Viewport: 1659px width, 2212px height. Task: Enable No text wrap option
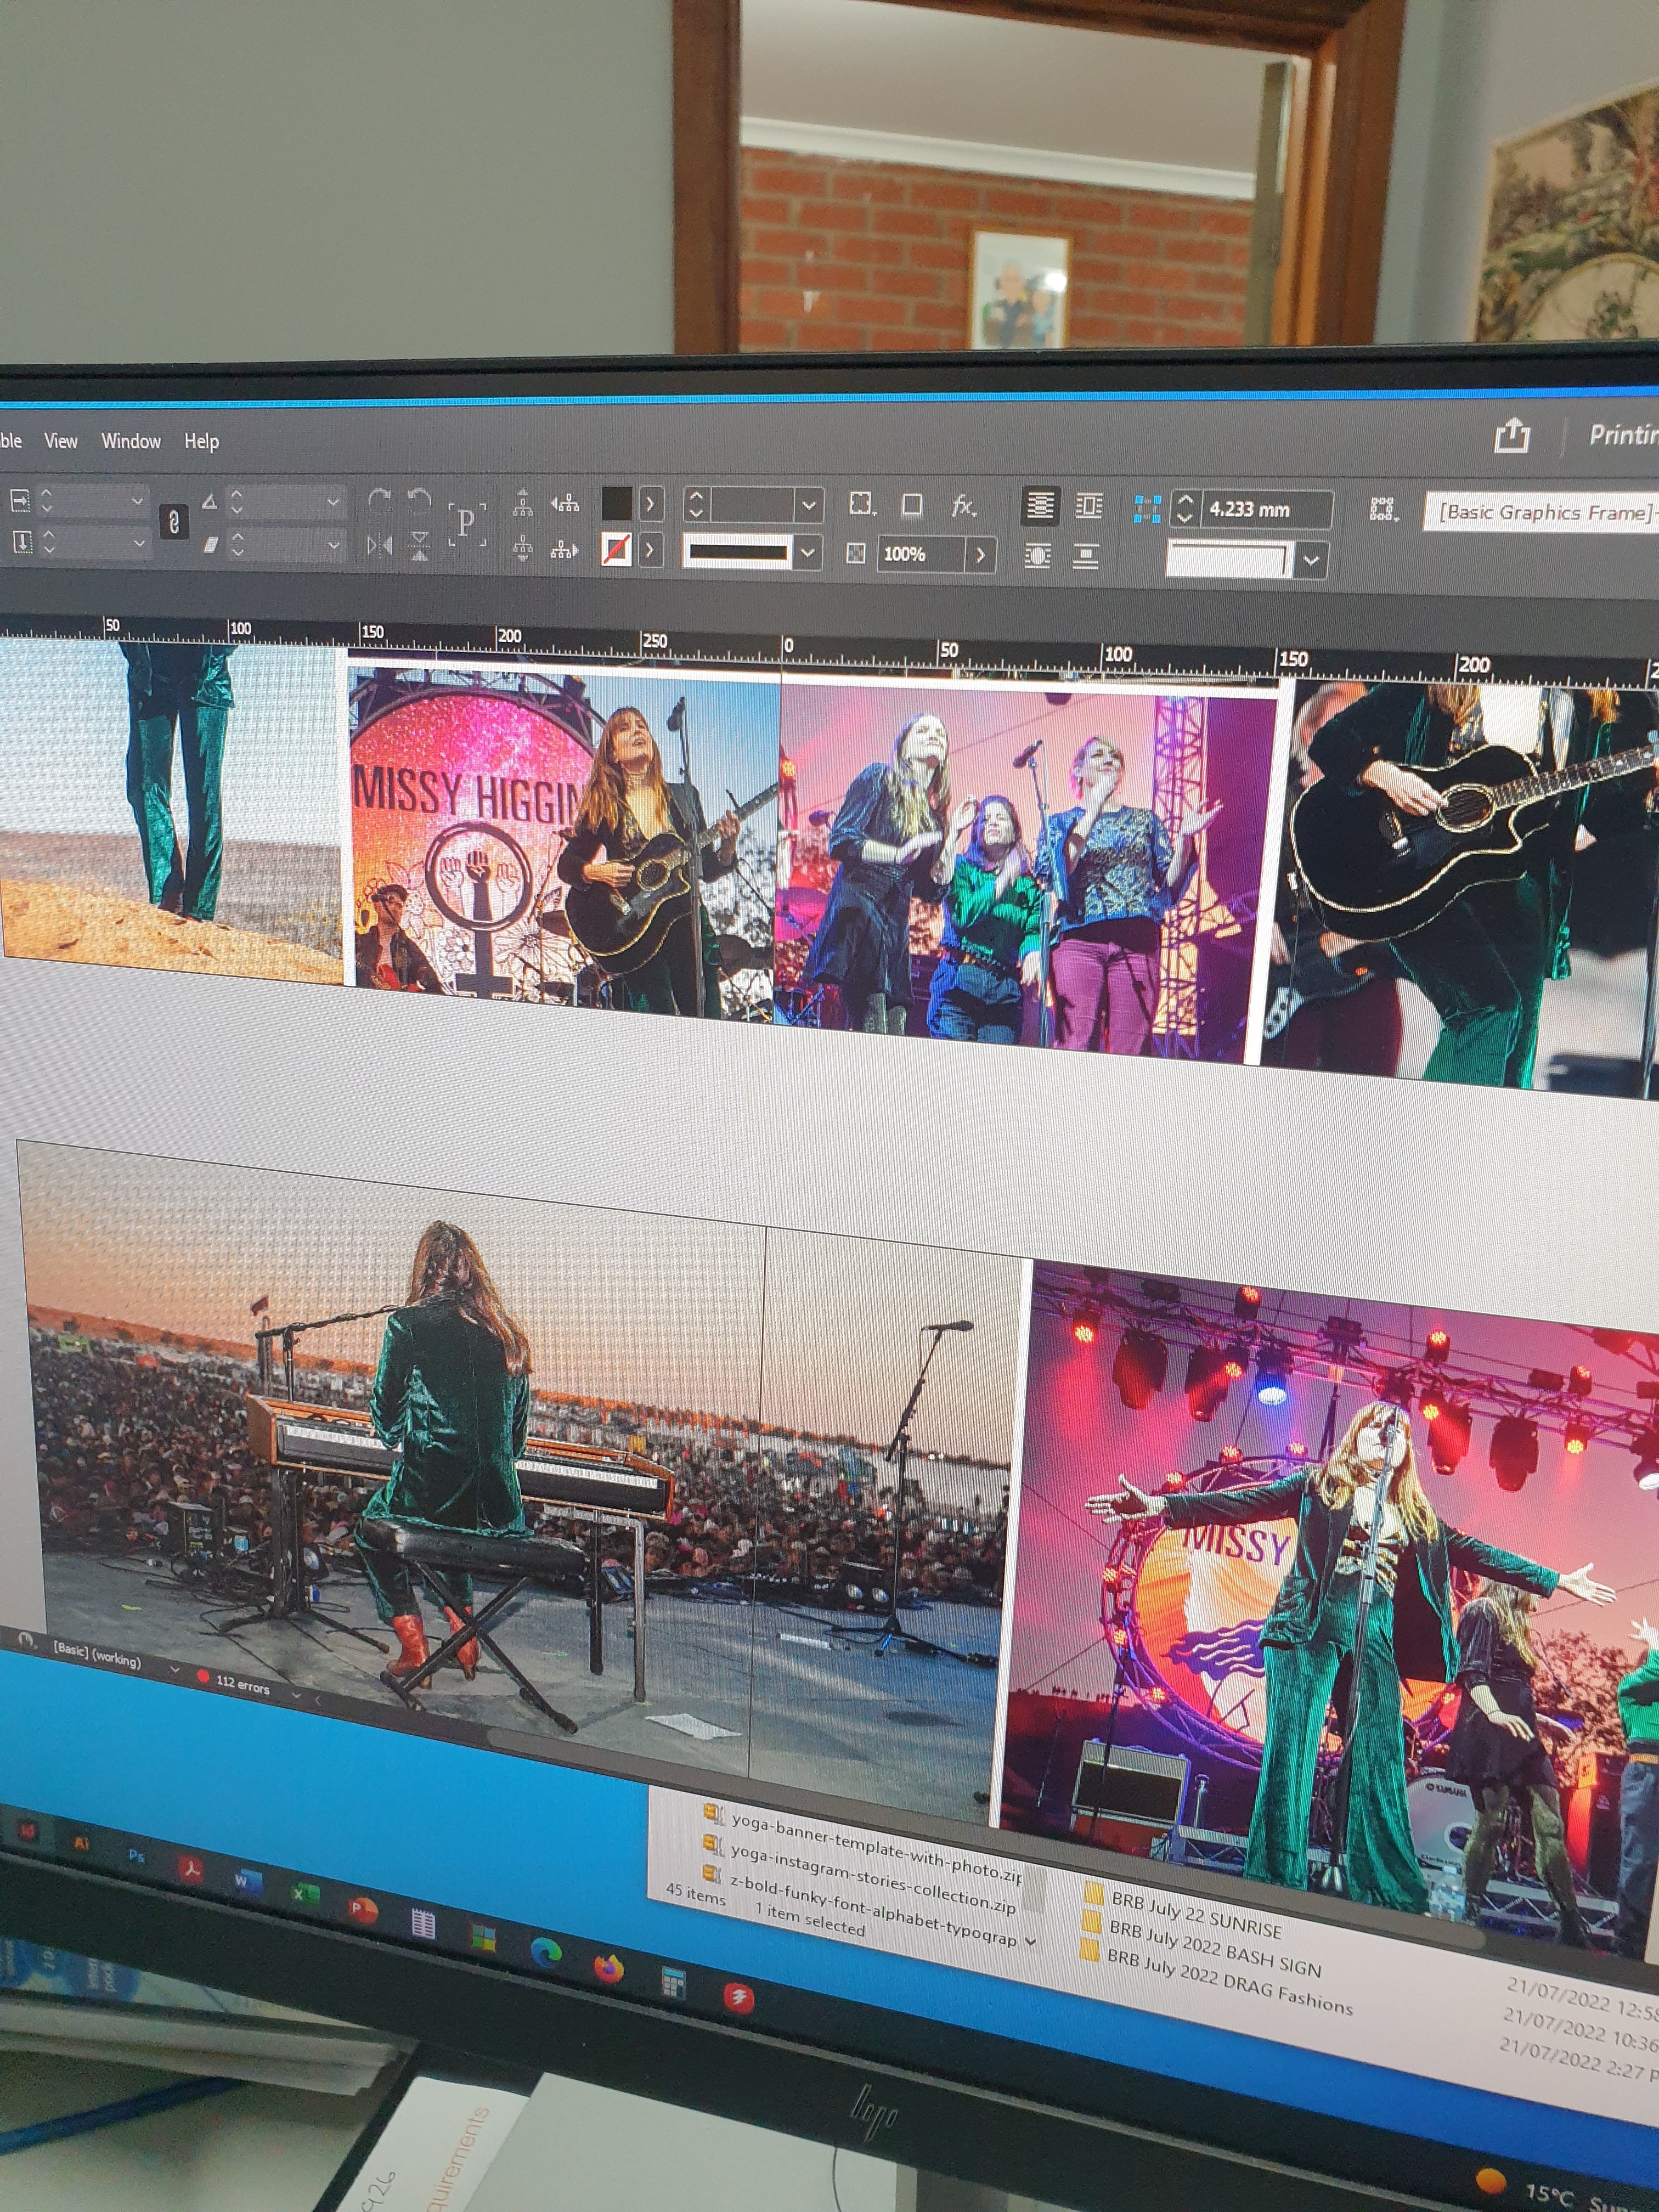(1040, 506)
